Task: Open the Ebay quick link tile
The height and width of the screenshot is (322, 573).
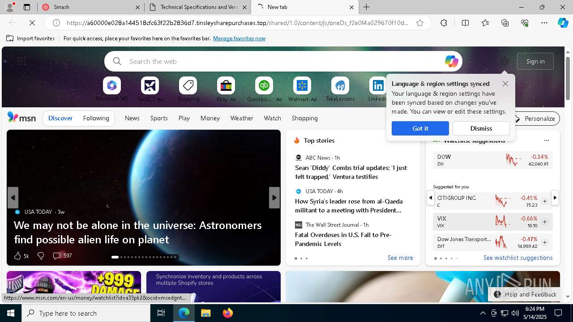Action: [x=226, y=89]
